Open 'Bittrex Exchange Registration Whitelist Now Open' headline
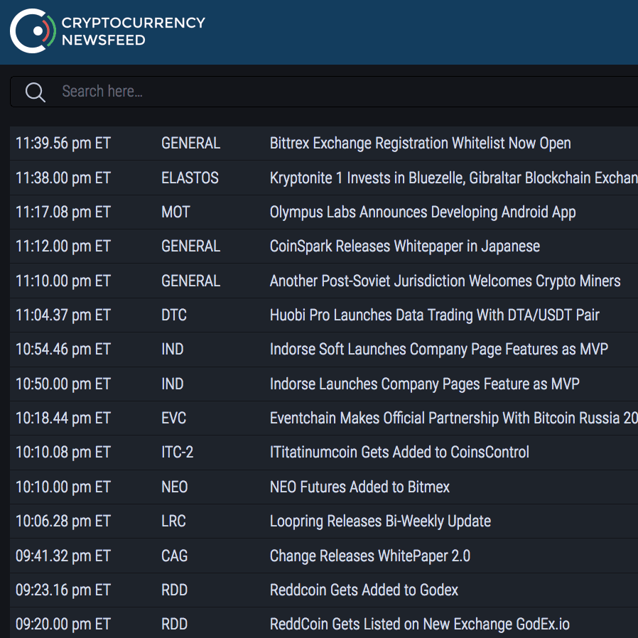The height and width of the screenshot is (638, 638). click(420, 144)
